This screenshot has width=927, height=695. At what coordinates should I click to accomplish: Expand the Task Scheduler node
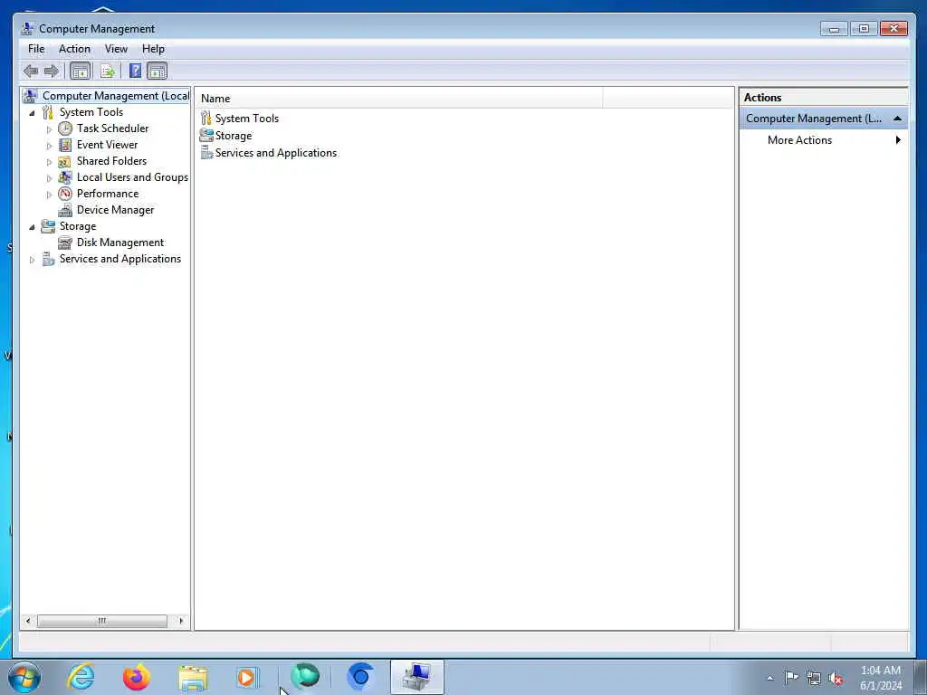49,129
